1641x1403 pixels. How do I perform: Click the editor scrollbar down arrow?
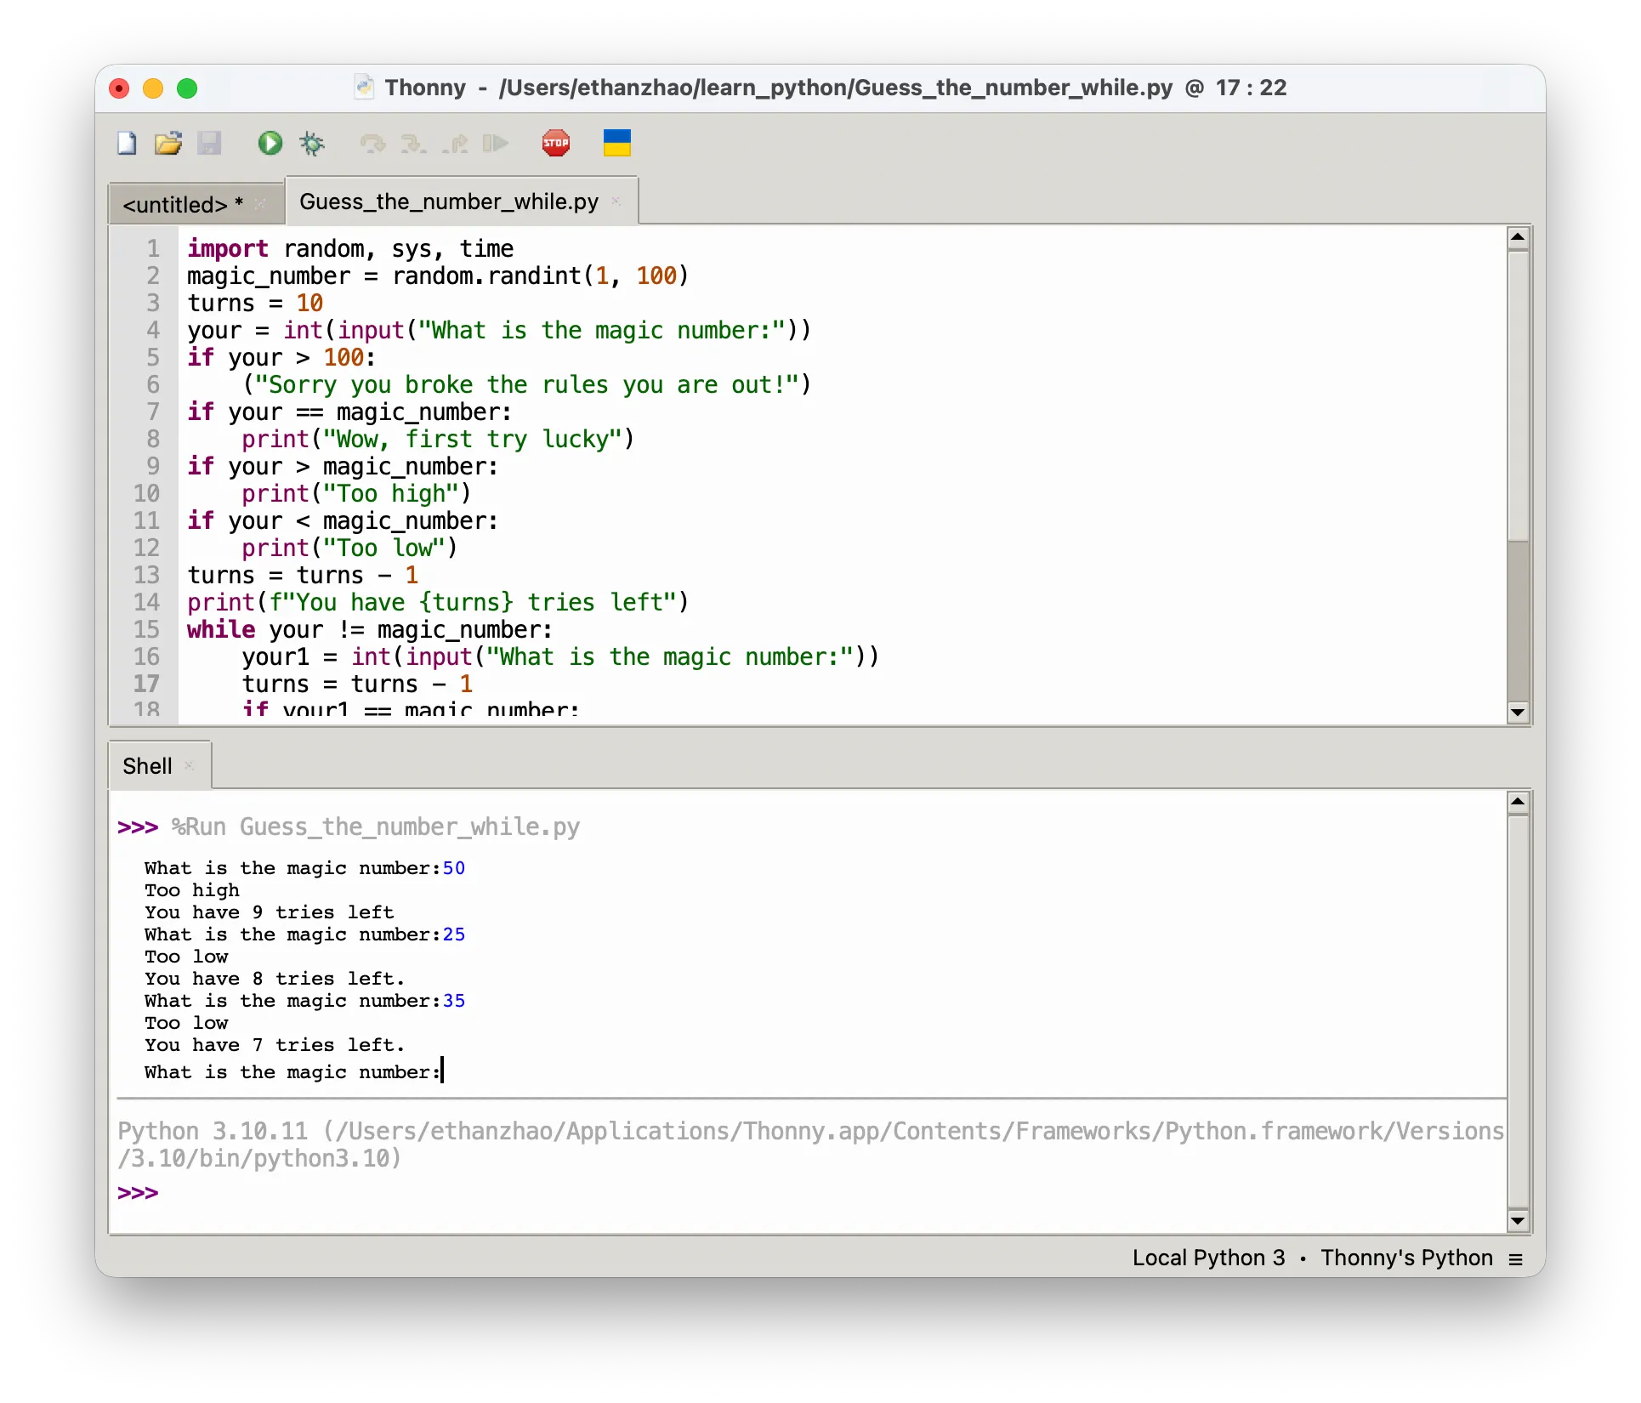(x=1519, y=713)
